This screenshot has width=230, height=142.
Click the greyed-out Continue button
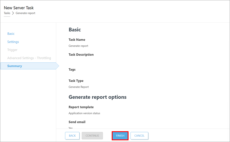[92, 136]
